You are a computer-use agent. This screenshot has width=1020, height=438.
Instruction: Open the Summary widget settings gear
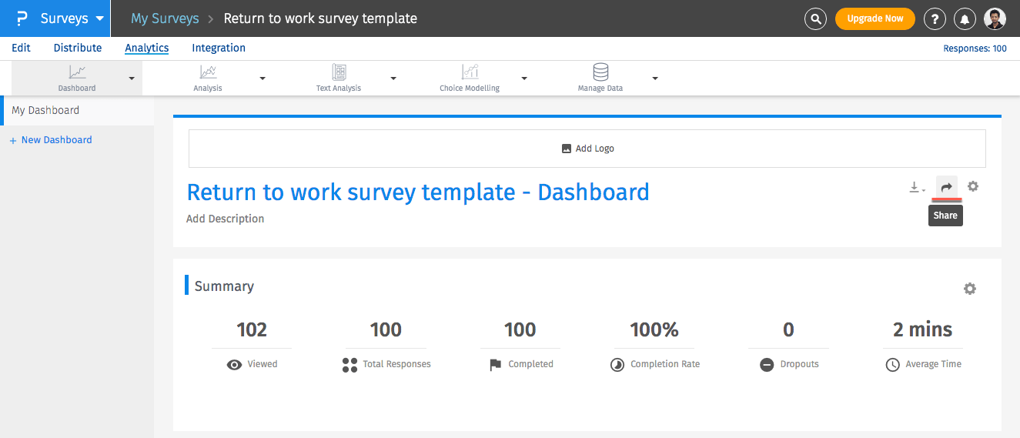coord(970,289)
